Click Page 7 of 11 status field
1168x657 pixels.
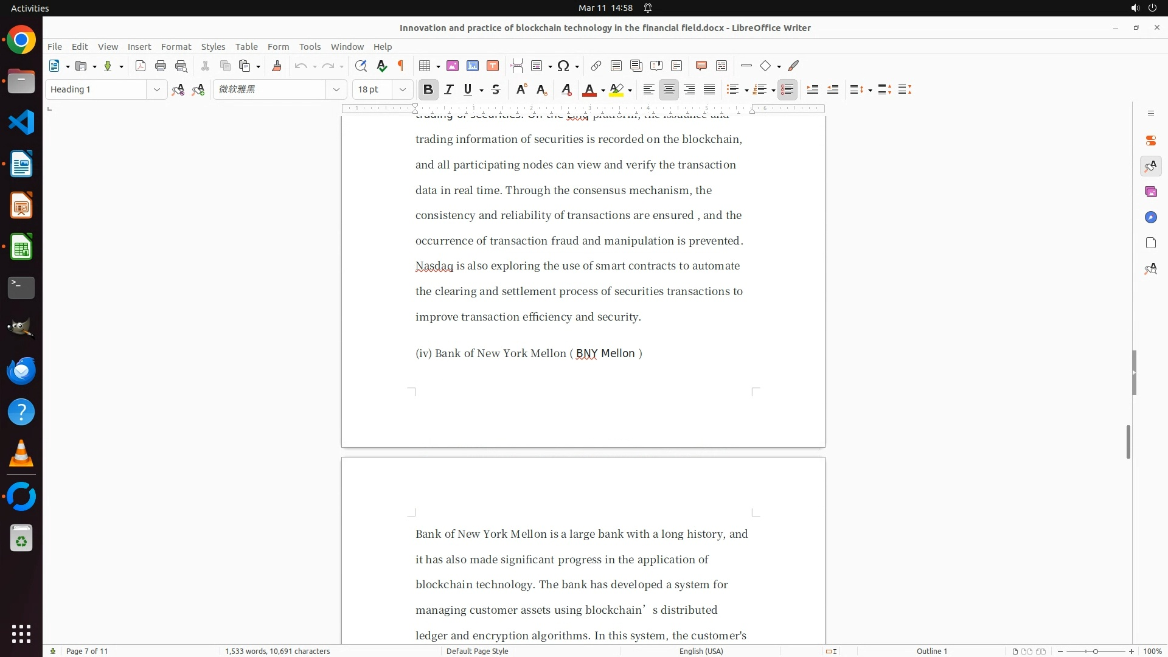87,651
